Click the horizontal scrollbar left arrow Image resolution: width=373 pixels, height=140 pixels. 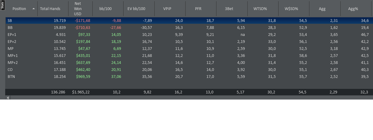click(8, 98)
